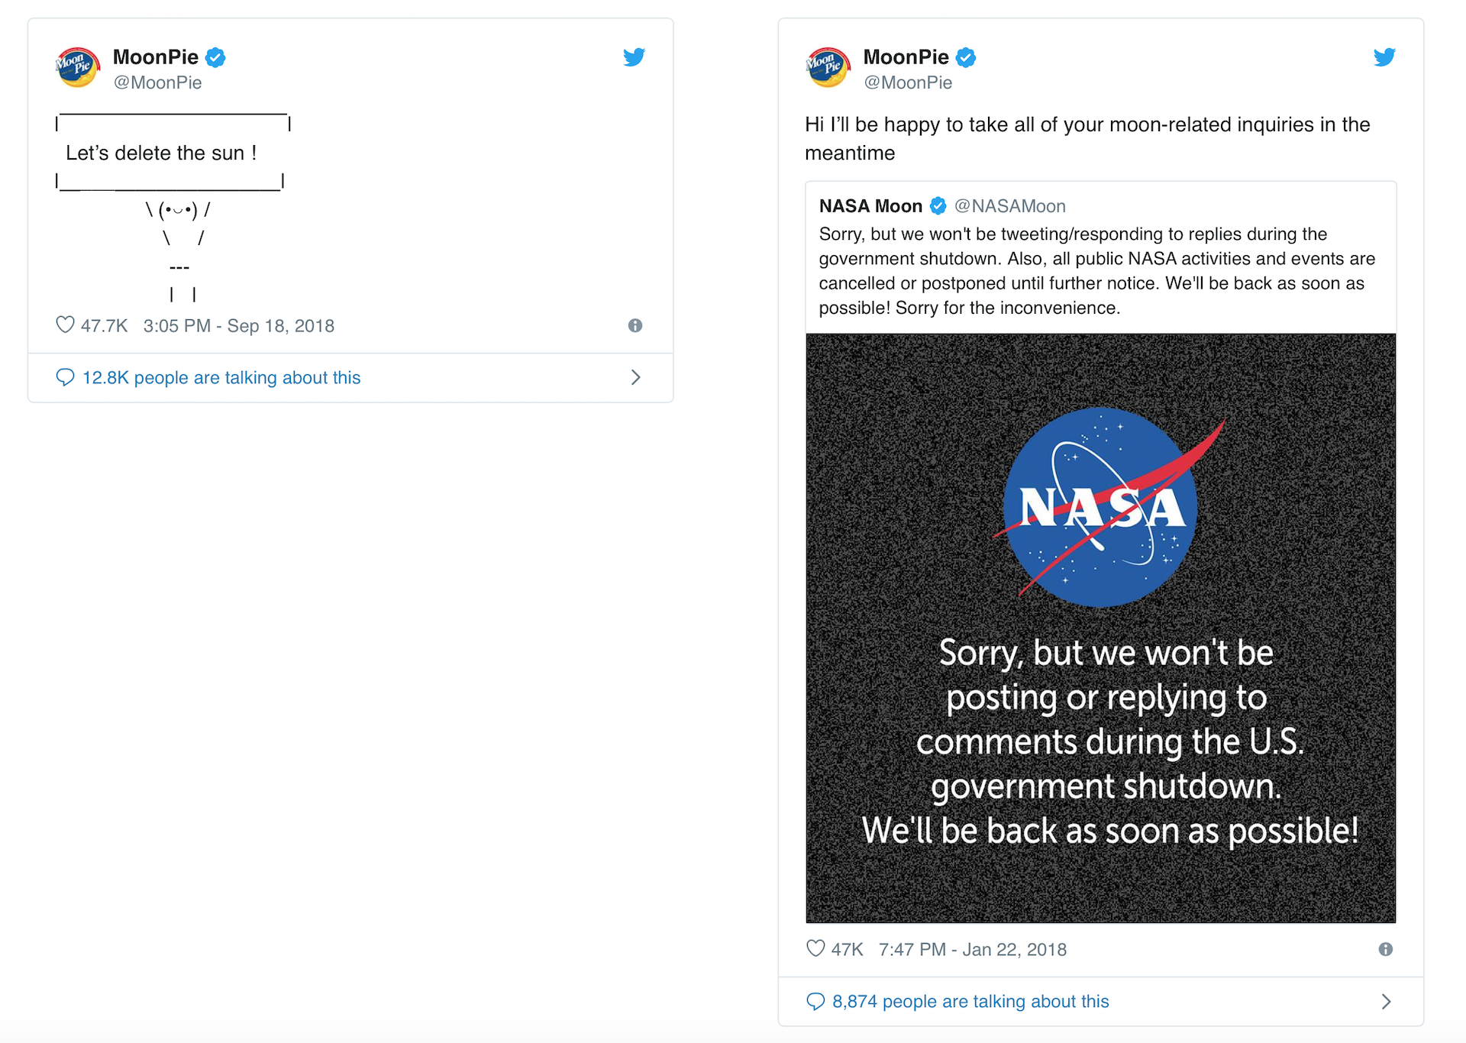Visit the @NASAMoon handle in the quoted tweet
Screen dimensions: 1466x1043
1009,206
